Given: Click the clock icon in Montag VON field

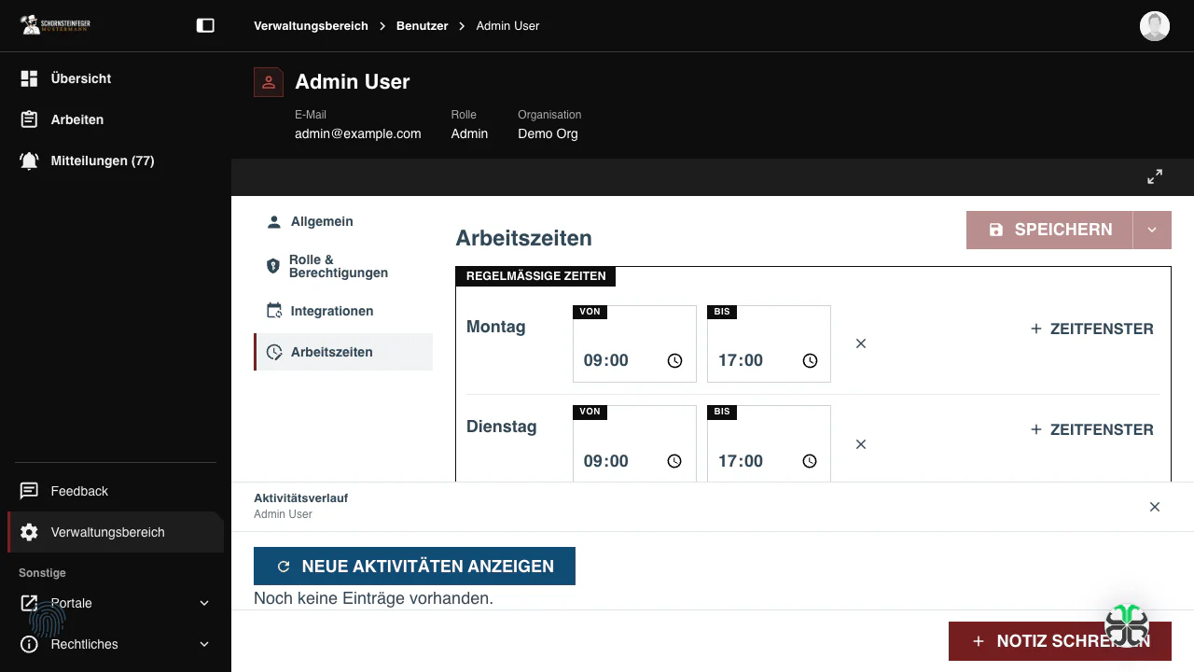Looking at the screenshot, I should [675, 360].
